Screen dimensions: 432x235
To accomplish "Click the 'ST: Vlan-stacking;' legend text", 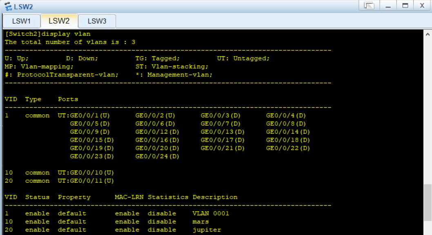I will click(x=172, y=67).
